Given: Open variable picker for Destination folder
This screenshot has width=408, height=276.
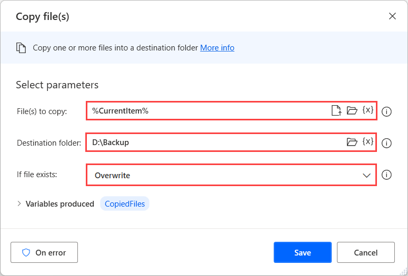Looking at the screenshot, I should click(x=368, y=142).
